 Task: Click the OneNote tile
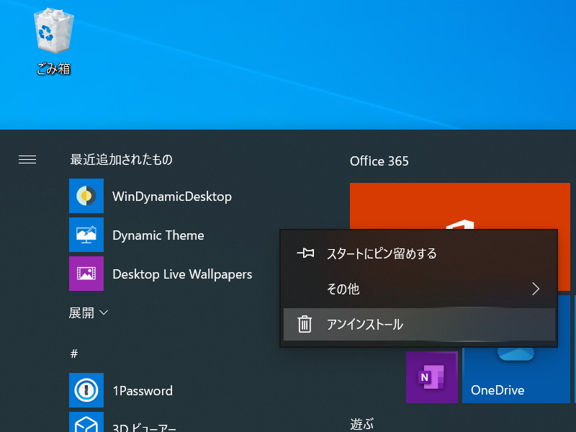(432, 376)
